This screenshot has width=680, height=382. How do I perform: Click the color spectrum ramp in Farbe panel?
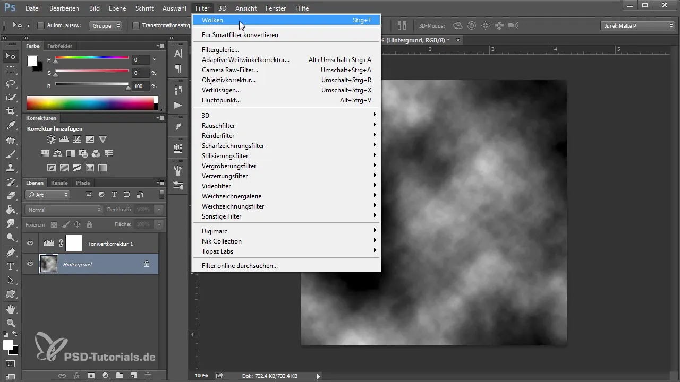click(90, 103)
